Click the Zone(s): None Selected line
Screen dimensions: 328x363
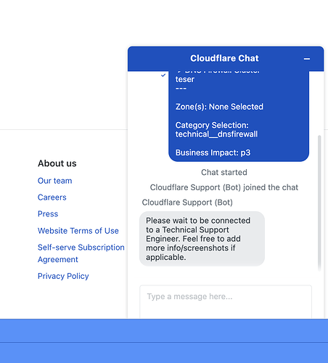[219, 107]
